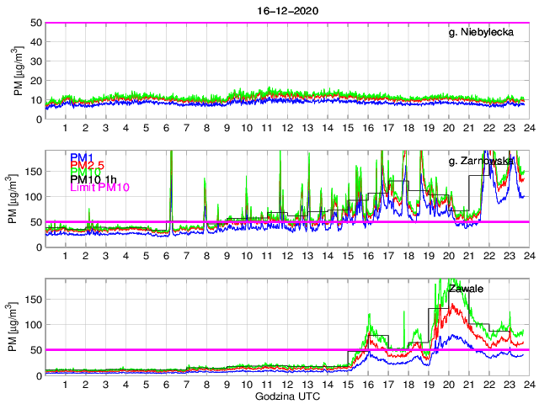The width and height of the screenshot is (539, 404).
Task: Click the blue PM1 legend entry
Action: 82,157
